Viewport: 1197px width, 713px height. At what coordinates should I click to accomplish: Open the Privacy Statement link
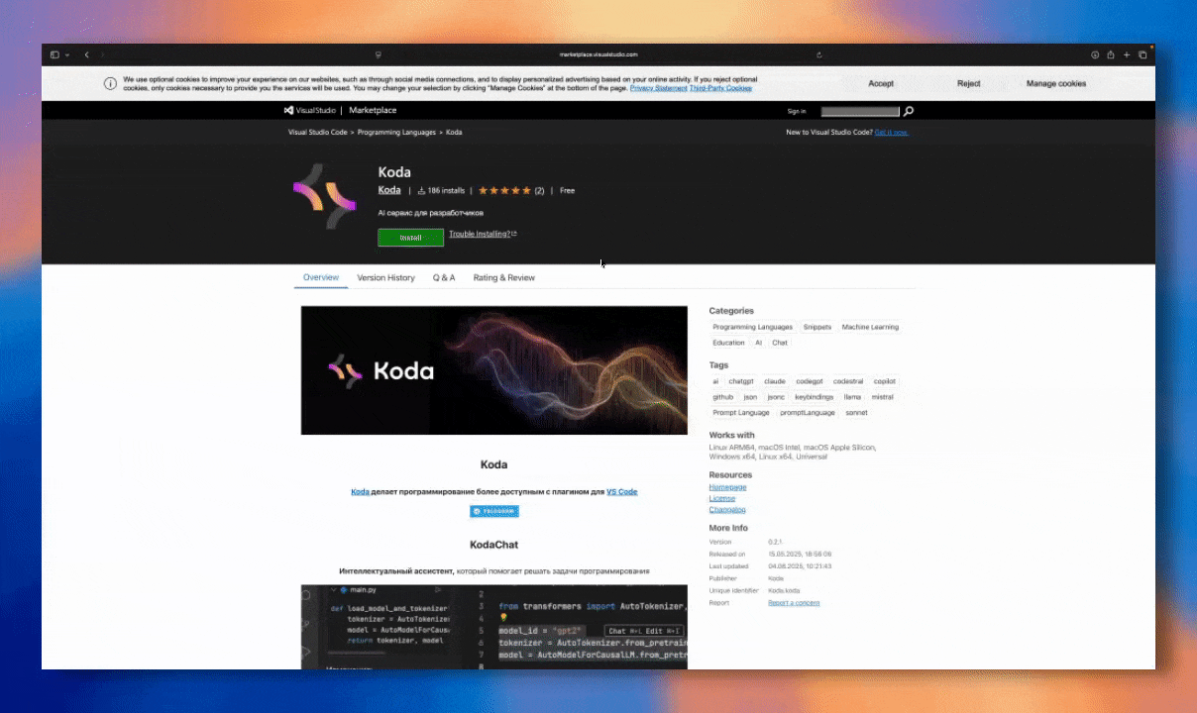pyautogui.click(x=658, y=88)
